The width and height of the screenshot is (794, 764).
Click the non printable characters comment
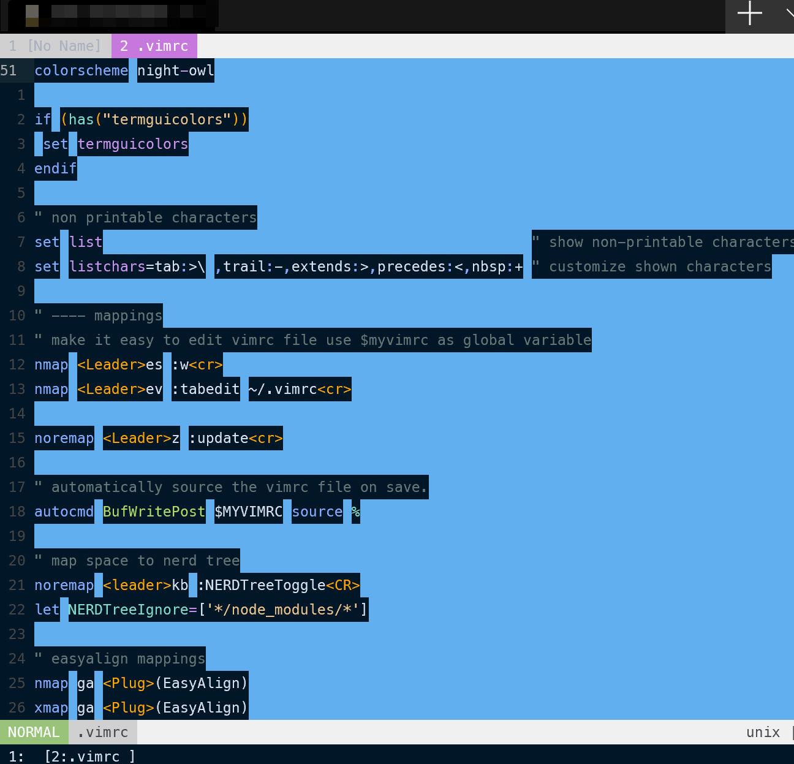pos(146,217)
